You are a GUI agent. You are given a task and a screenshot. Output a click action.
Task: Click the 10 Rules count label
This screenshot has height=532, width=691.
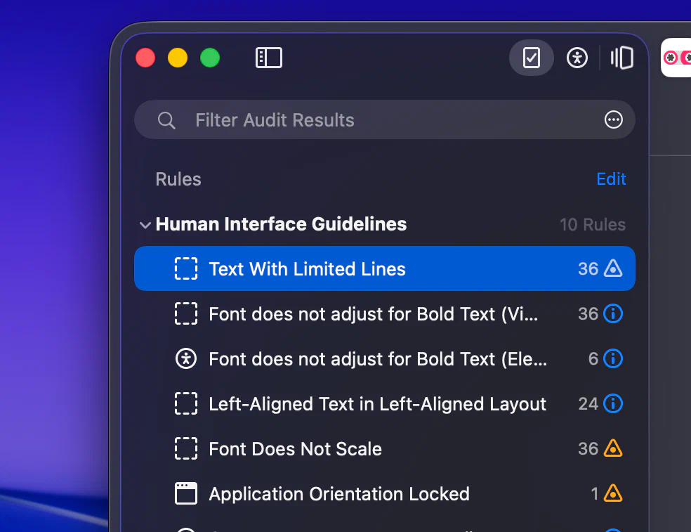pos(592,224)
